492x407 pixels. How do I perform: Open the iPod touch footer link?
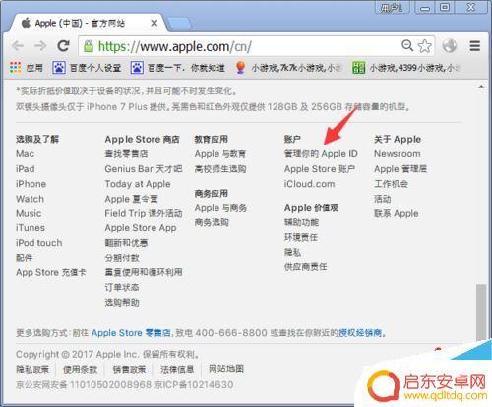[x=39, y=243]
